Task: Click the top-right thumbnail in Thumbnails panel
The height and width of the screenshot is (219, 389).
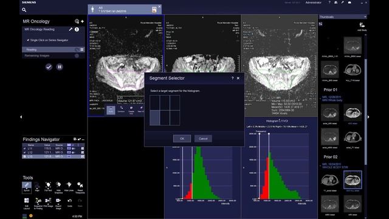Action: [353, 46]
